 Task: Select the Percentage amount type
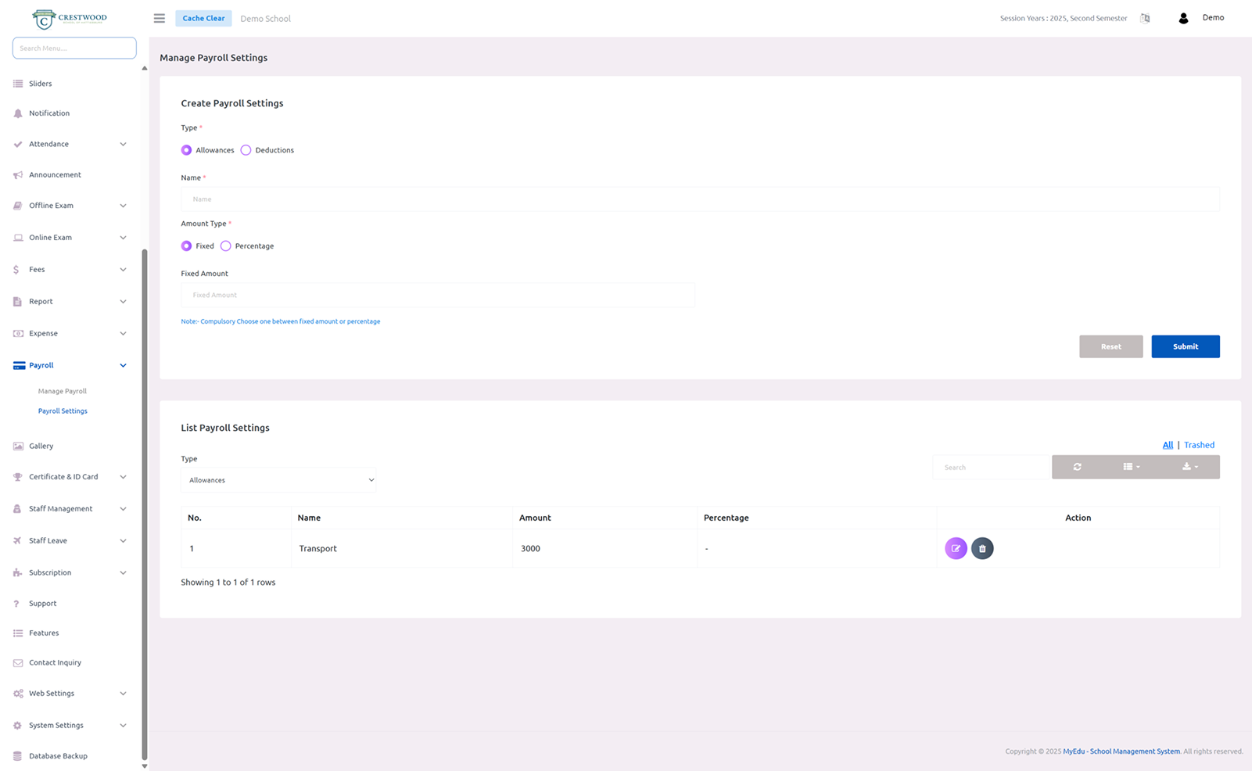(x=226, y=246)
